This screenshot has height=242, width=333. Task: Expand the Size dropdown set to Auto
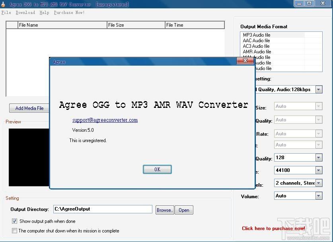click(319, 106)
